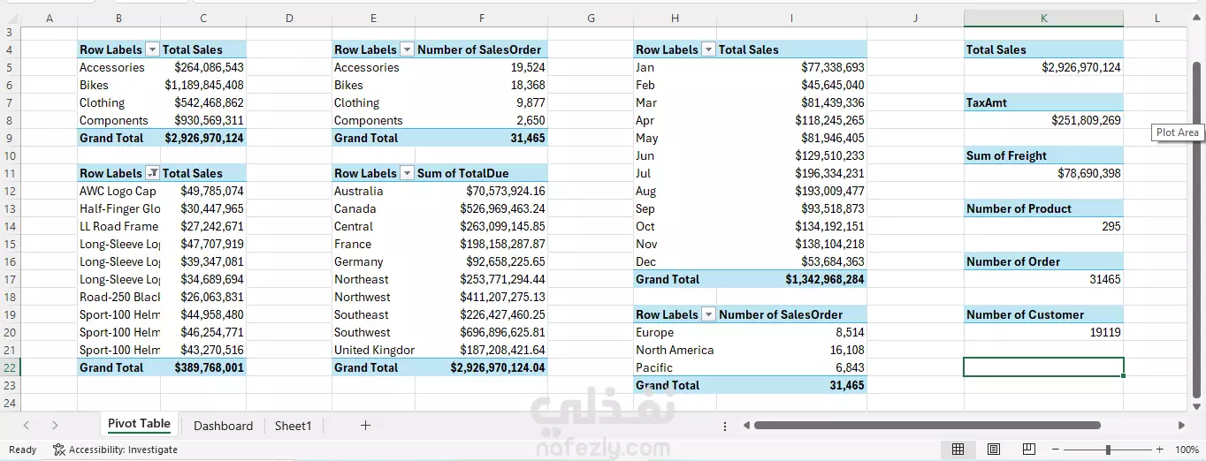The height and width of the screenshot is (461, 1206).
Task: Click the horizontal scrollbar right arrow
Action: click(1182, 426)
